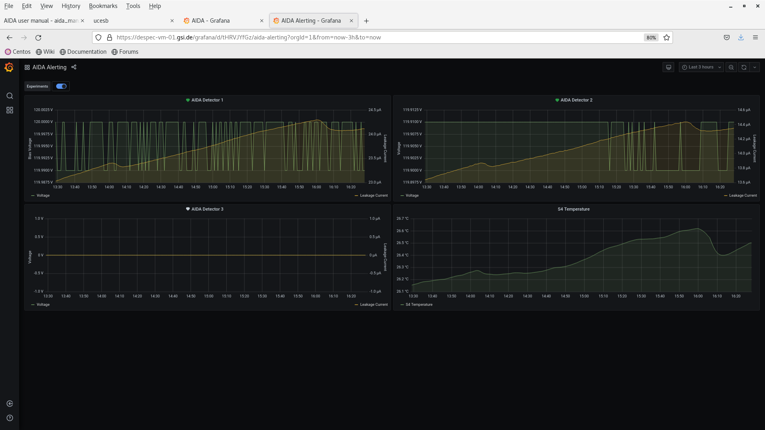
Task: Open the Help question mark icon
Action: point(10,418)
